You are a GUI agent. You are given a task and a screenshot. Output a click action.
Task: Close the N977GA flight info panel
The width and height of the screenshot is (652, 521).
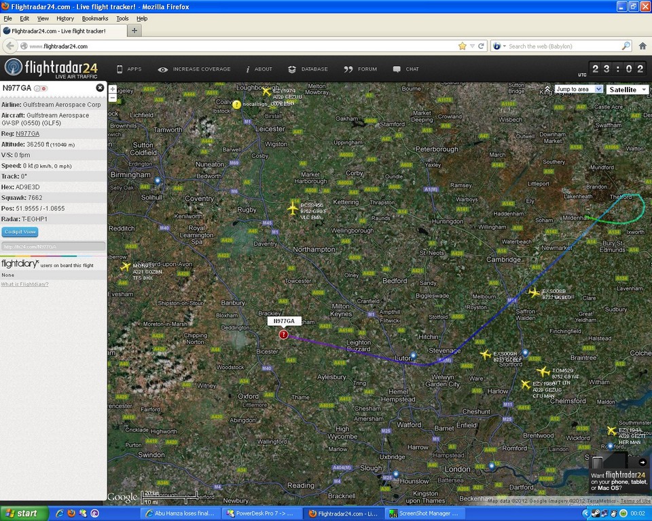pyautogui.click(x=100, y=88)
